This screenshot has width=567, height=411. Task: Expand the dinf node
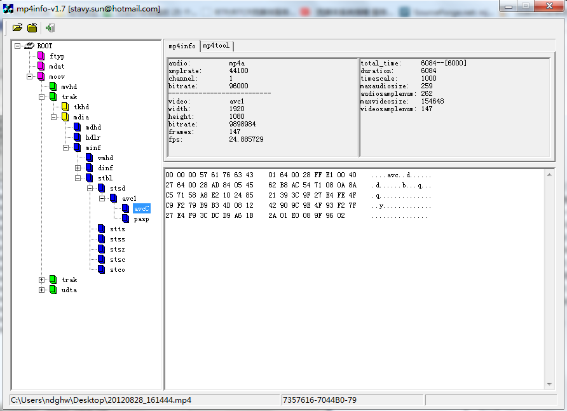click(x=78, y=168)
